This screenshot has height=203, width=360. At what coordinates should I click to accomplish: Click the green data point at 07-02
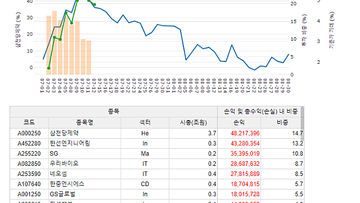tap(49, 68)
